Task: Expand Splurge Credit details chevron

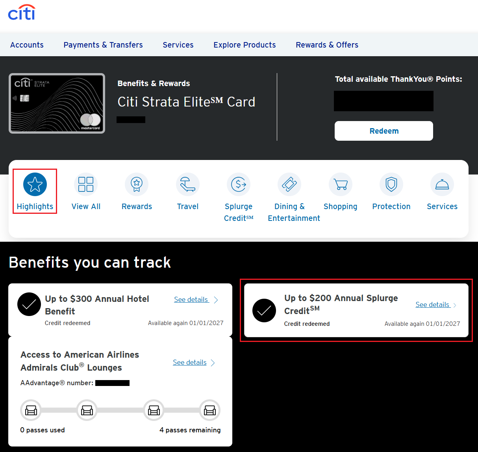Action: click(455, 305)
